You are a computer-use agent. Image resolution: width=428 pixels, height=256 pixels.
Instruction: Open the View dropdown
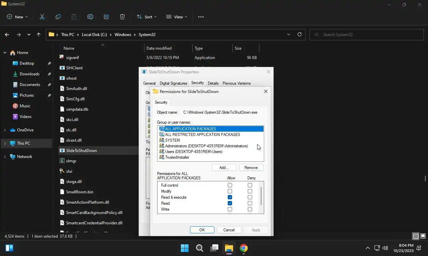(x=177, y=17)
